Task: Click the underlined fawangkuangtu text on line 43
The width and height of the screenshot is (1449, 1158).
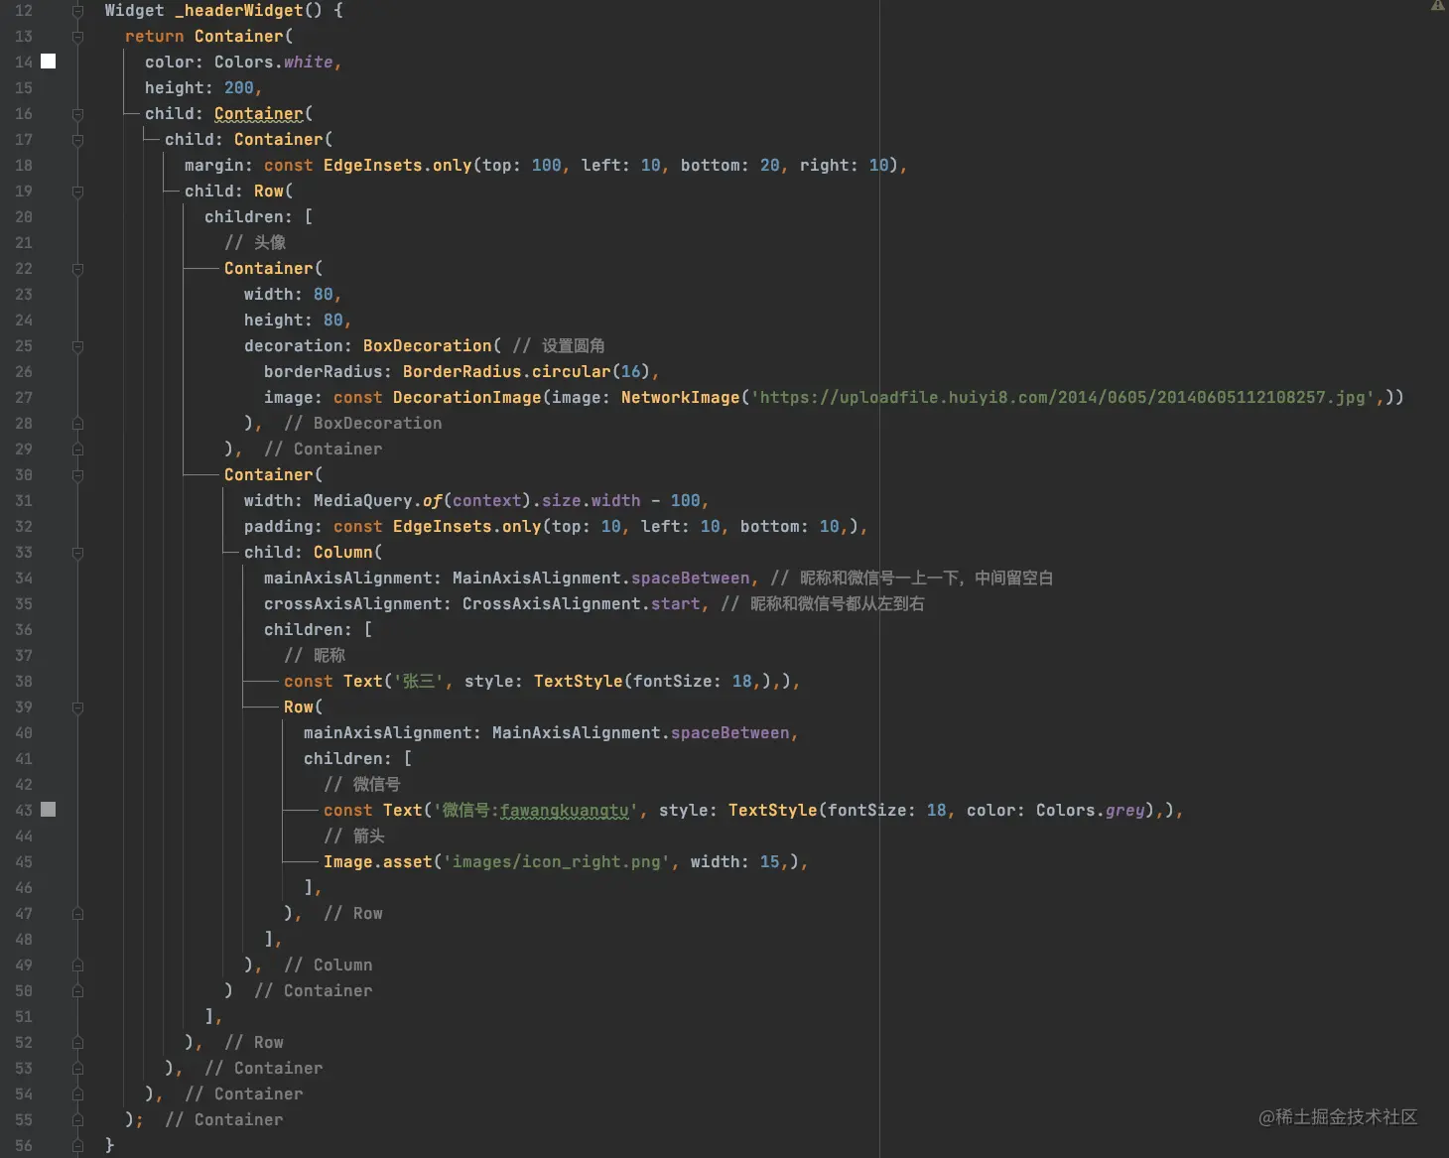Action: (564, 811)
